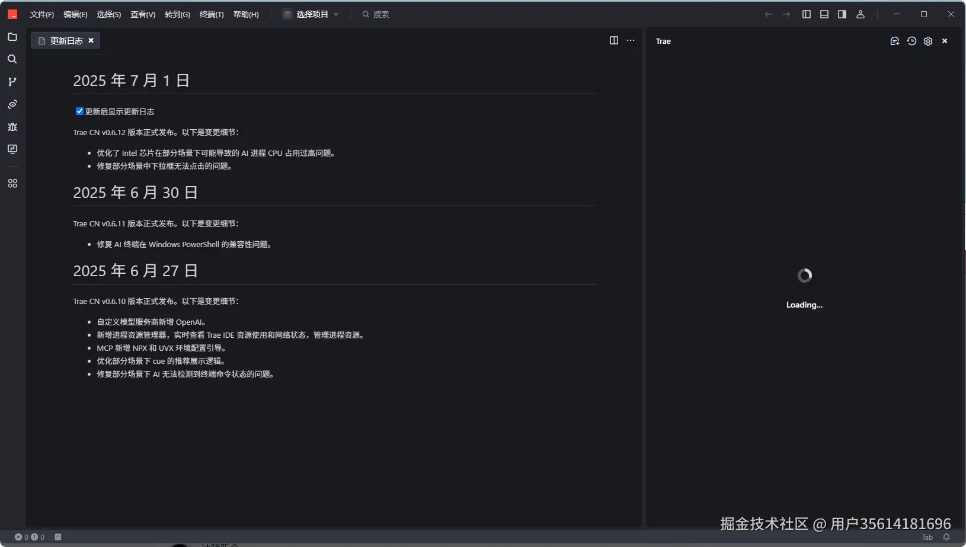Open the Source Control branch icon
This screenshot has height=547, width=966.
point(12,82)
